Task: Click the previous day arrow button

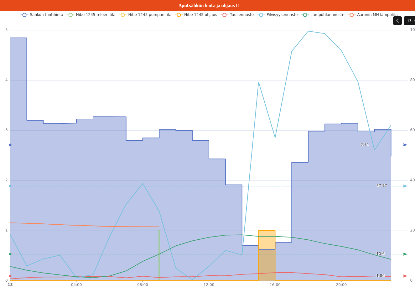Action: pos(397,21)
